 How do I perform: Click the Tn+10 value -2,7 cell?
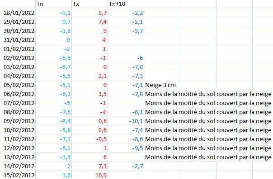point(126,166)
